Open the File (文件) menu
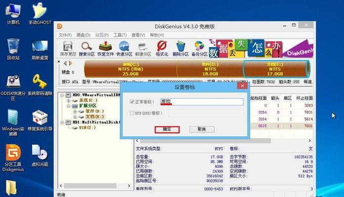344x197 pixels. click(x=65, y=35)
